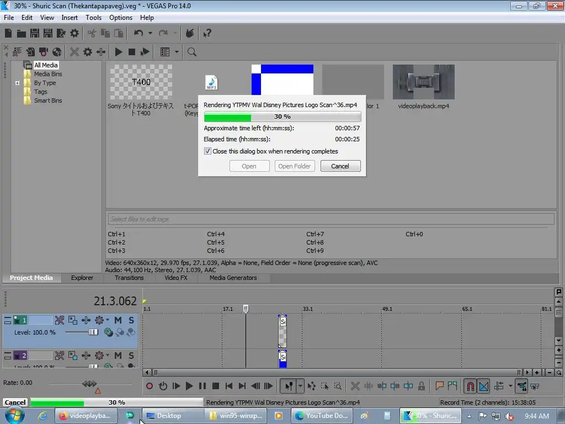Select the Envelope Edit tool icon
This screenshot has height=424, width=565.
click(x=311, y=386)
